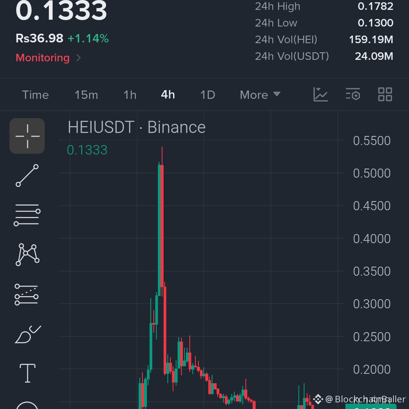Viewport: 409px width, 409px height.
Task: Click the 24h Low value 0.1300
Action: (375, 23)
